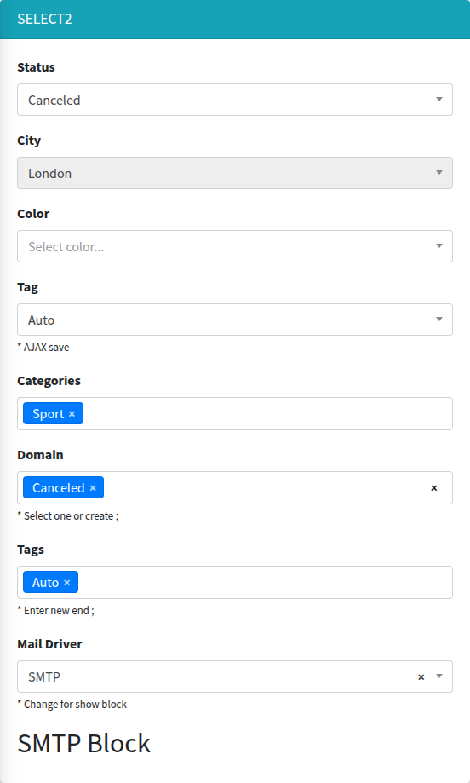Open the Tag dropdown showing Auto

(234, 320)
